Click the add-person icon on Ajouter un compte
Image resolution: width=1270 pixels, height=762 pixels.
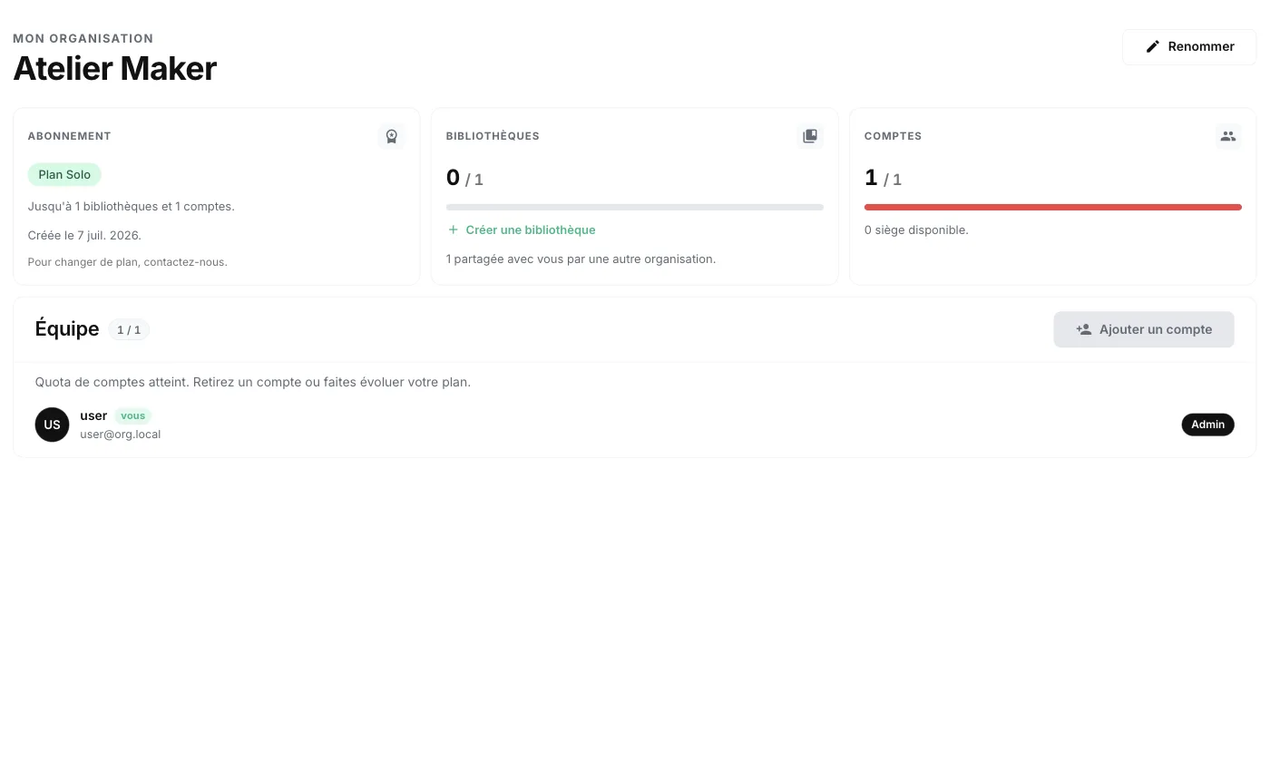[x=1083, y=329]
